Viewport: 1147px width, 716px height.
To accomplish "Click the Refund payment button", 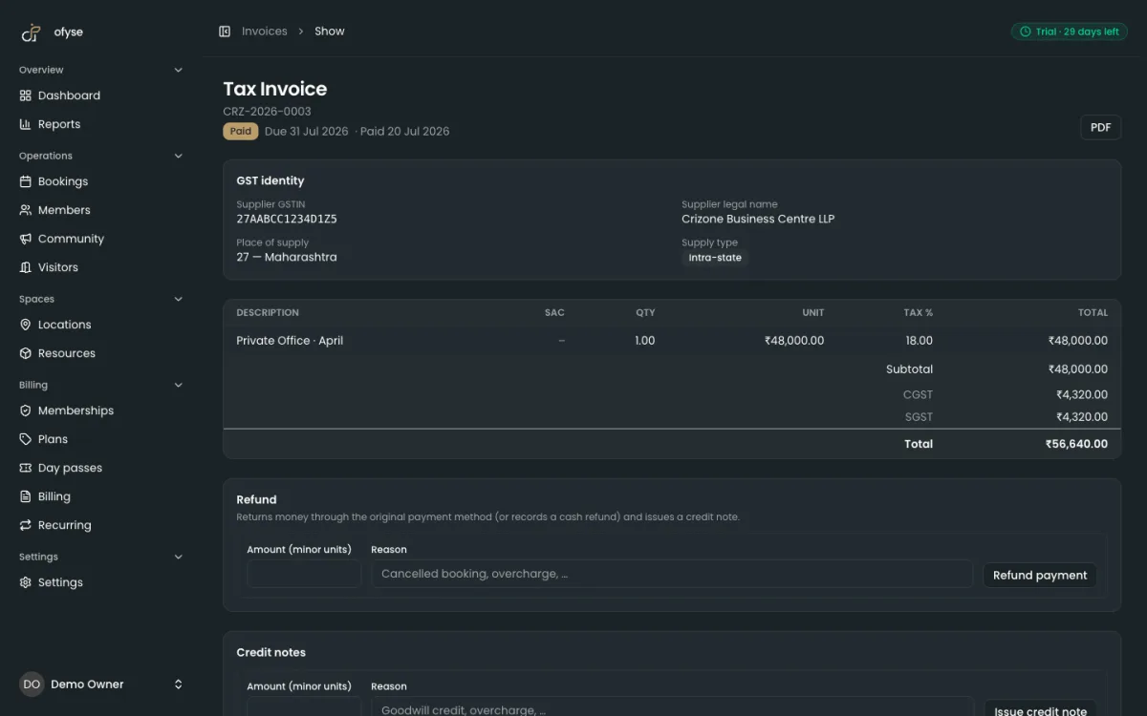I will (x=1040, y=575).
